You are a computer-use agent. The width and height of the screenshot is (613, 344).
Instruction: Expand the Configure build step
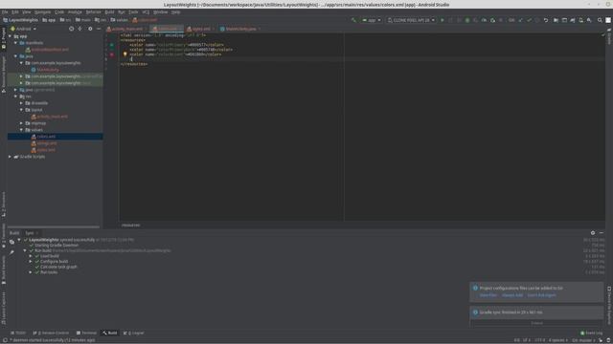click(x=31, y=261)
